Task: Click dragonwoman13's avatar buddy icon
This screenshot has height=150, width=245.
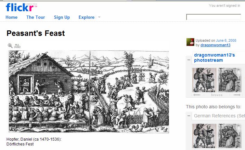Action: (x=190, y=42)
